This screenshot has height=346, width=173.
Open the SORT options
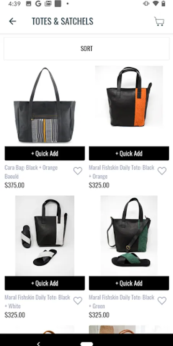click(86, 48)
